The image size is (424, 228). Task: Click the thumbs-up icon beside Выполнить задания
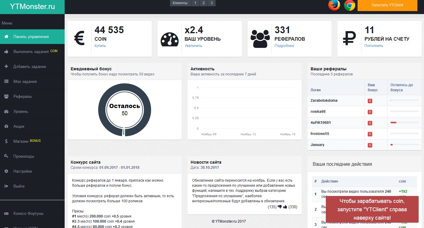pos(6,52)
